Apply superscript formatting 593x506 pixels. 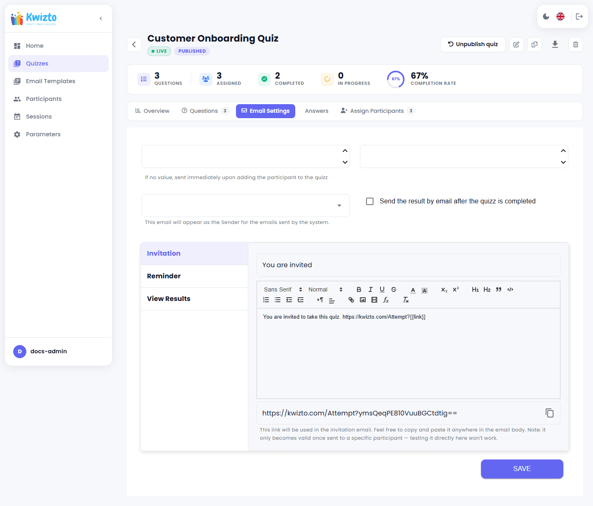455,289
